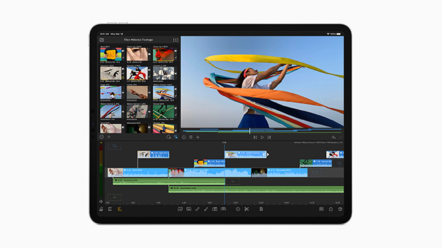The image size is (442, 248).
Task: Click the layout switcher icon
Action: pos(321,209)
